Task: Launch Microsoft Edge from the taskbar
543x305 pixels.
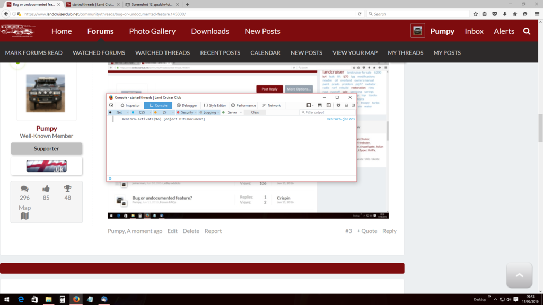Action: point(21,300)
